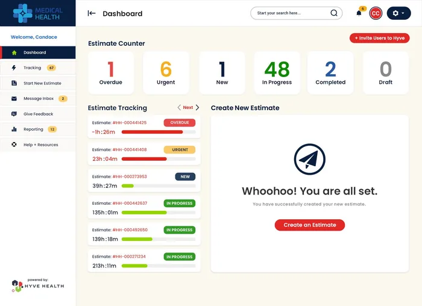The width and height of the screenshot is (422, 306).
Task: Go to previous estimates with left chevron
Action: point(179,108)
